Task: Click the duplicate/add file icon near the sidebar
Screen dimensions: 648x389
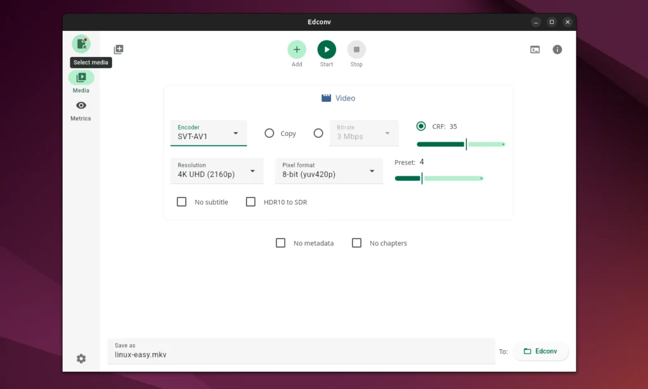Action: point(118,49)
